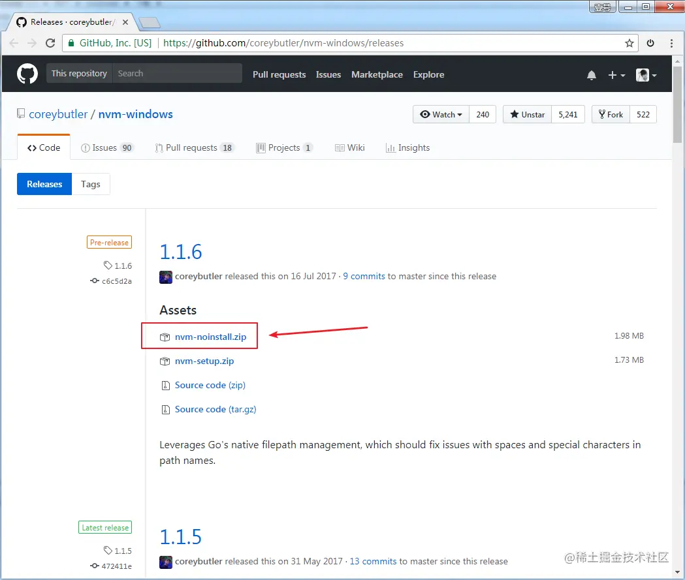
Task: Bookmark page with star icon
Action: [629, 43]
